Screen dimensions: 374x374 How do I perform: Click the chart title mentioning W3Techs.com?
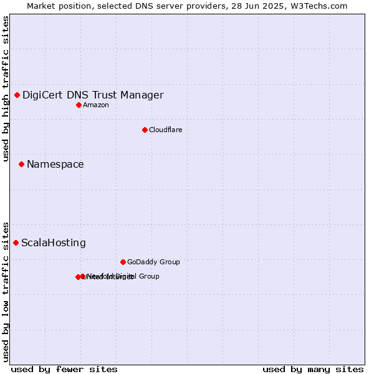click(187, 6)
